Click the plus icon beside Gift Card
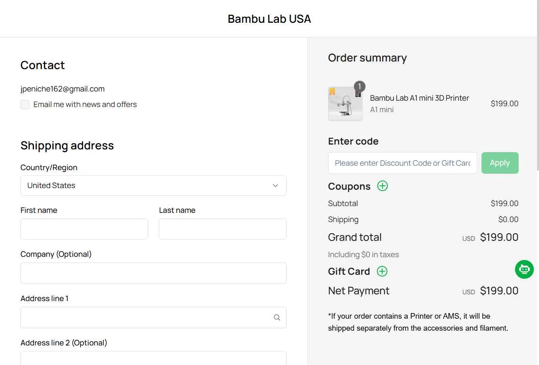The image size is (539, 365). pyautogui.click(x=382, y=271)
